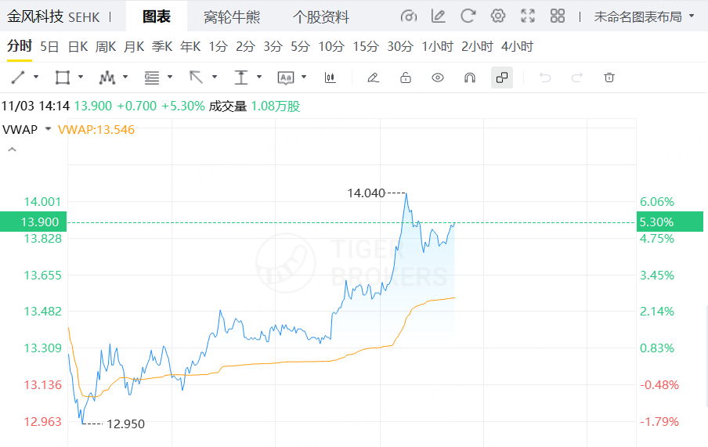Click the 成交量 1.08万股 volume readout

(255, 106)
